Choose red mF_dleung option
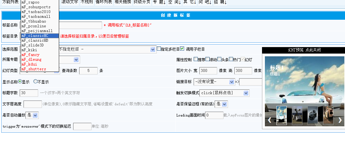The image size is (345, 147). [x=40, y=59]
